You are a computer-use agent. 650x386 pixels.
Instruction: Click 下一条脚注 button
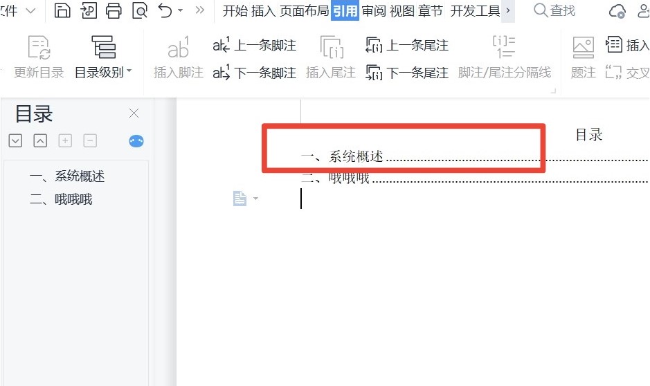(254, 73)
